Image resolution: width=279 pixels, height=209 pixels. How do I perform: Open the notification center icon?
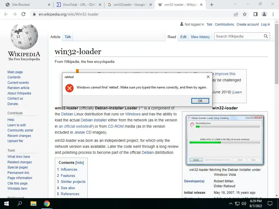tap(270, 204)
